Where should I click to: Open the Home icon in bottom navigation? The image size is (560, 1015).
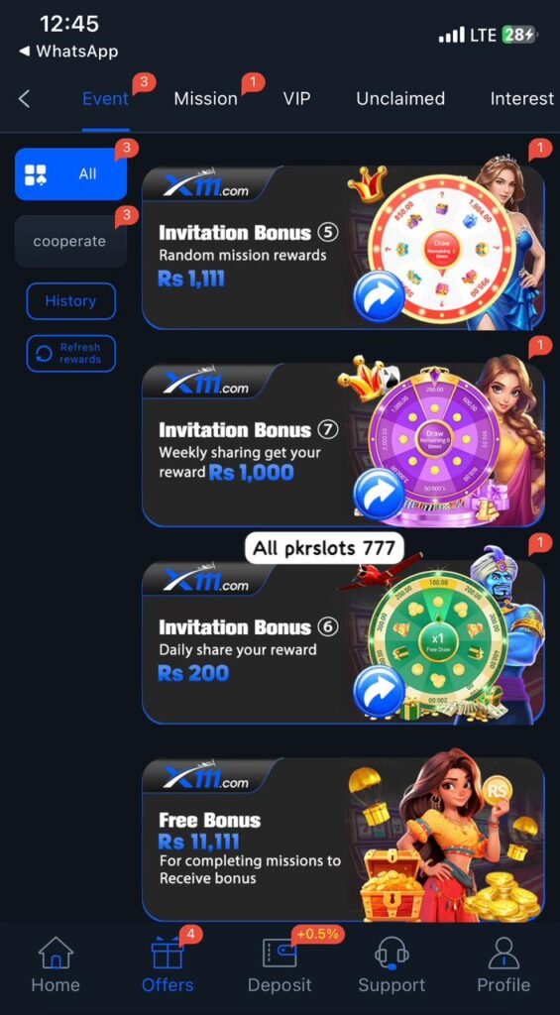[x=56, y=954]
